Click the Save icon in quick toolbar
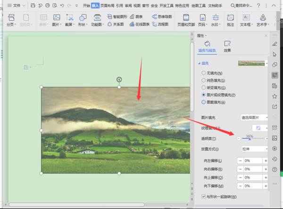Viewport: 283px width, 209px height. [x=33, y=5]
